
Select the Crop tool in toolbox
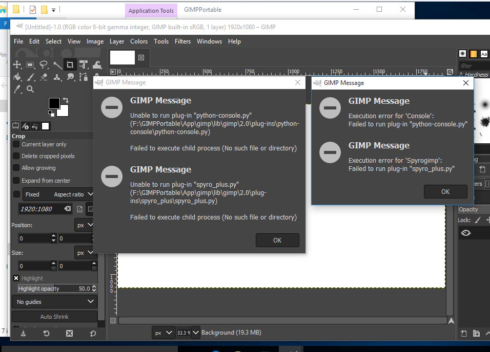pos(70,64)
